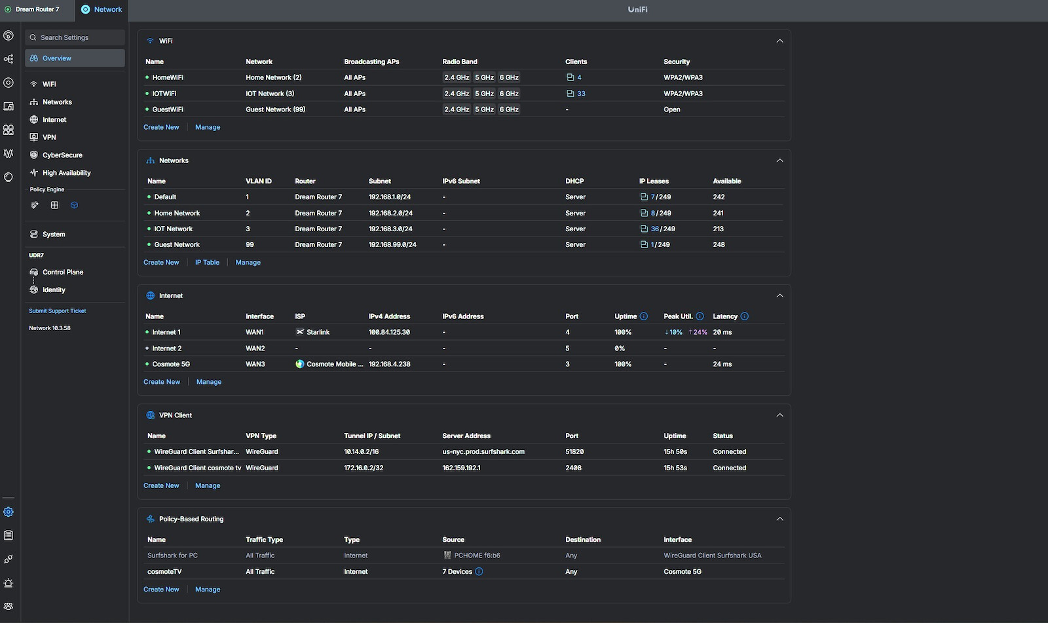Click Create New under Networks table
The height and width of the screenshot is (623, 1048).
[161, 262]
